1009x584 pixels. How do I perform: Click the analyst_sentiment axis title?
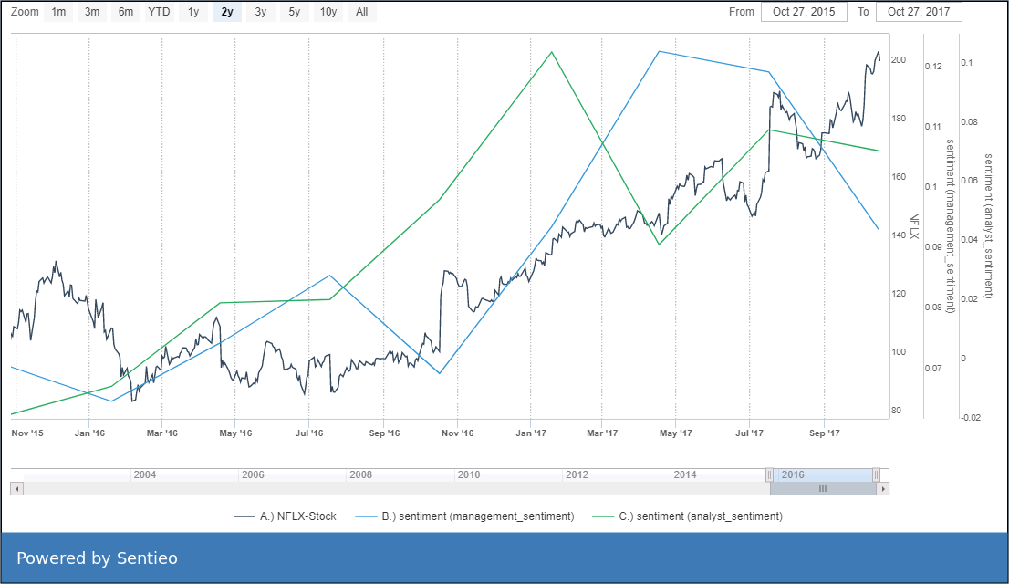click(989, 226)
